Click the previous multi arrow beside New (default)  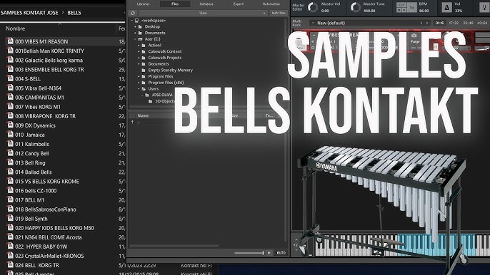coord(421,23)
